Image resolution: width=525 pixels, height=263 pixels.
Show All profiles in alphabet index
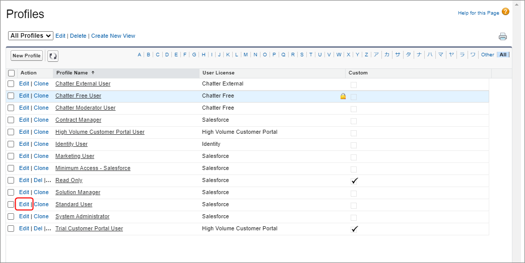[503, 55]
